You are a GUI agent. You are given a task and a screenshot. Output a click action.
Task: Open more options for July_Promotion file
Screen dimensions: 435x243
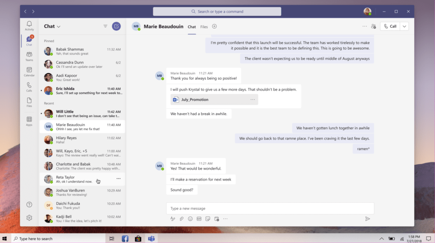252,100
